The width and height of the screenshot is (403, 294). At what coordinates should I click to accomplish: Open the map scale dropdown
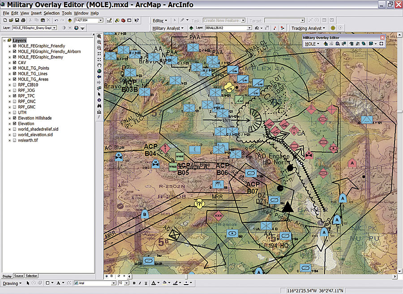coord(101,20)
